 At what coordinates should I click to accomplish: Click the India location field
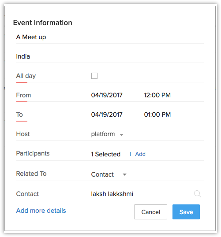(x=110, y=56)
